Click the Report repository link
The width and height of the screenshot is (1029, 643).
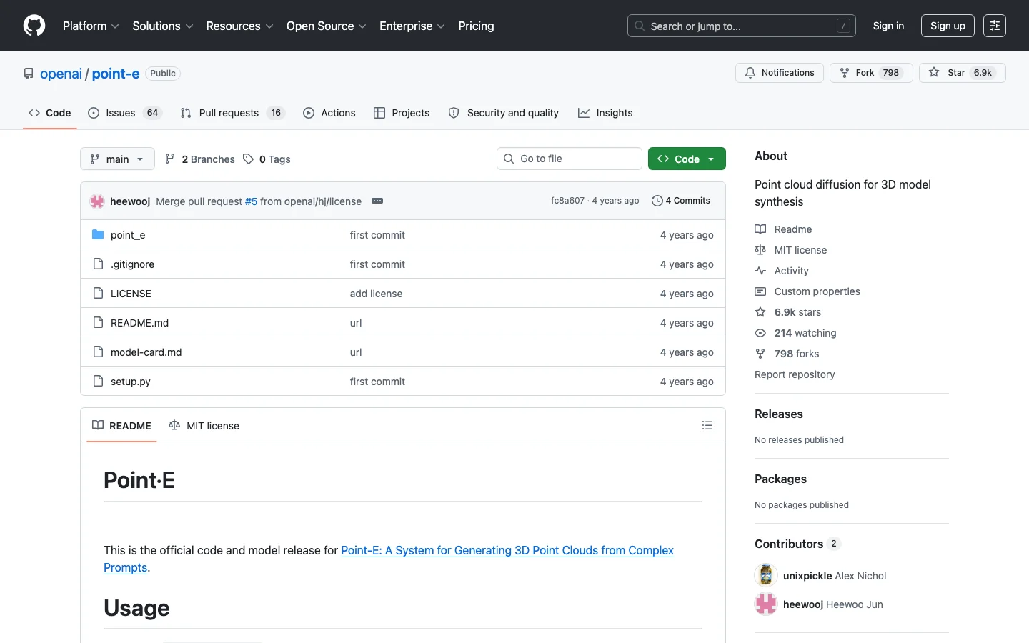[795, 374]
